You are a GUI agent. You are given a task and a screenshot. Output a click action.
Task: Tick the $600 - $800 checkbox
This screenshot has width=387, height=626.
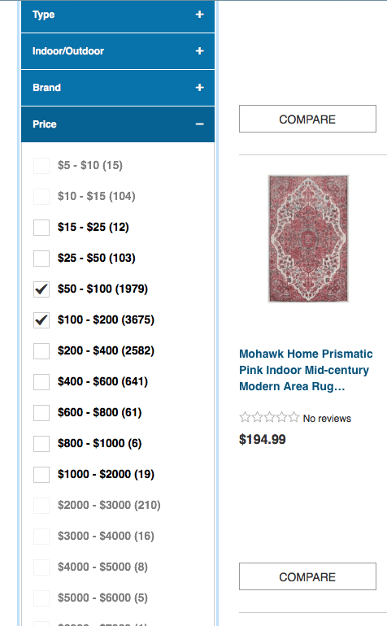point(41,413)
